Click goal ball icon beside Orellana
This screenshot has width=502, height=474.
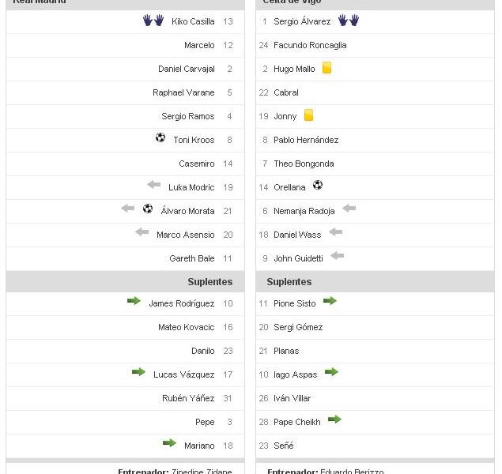click(318, 186)
